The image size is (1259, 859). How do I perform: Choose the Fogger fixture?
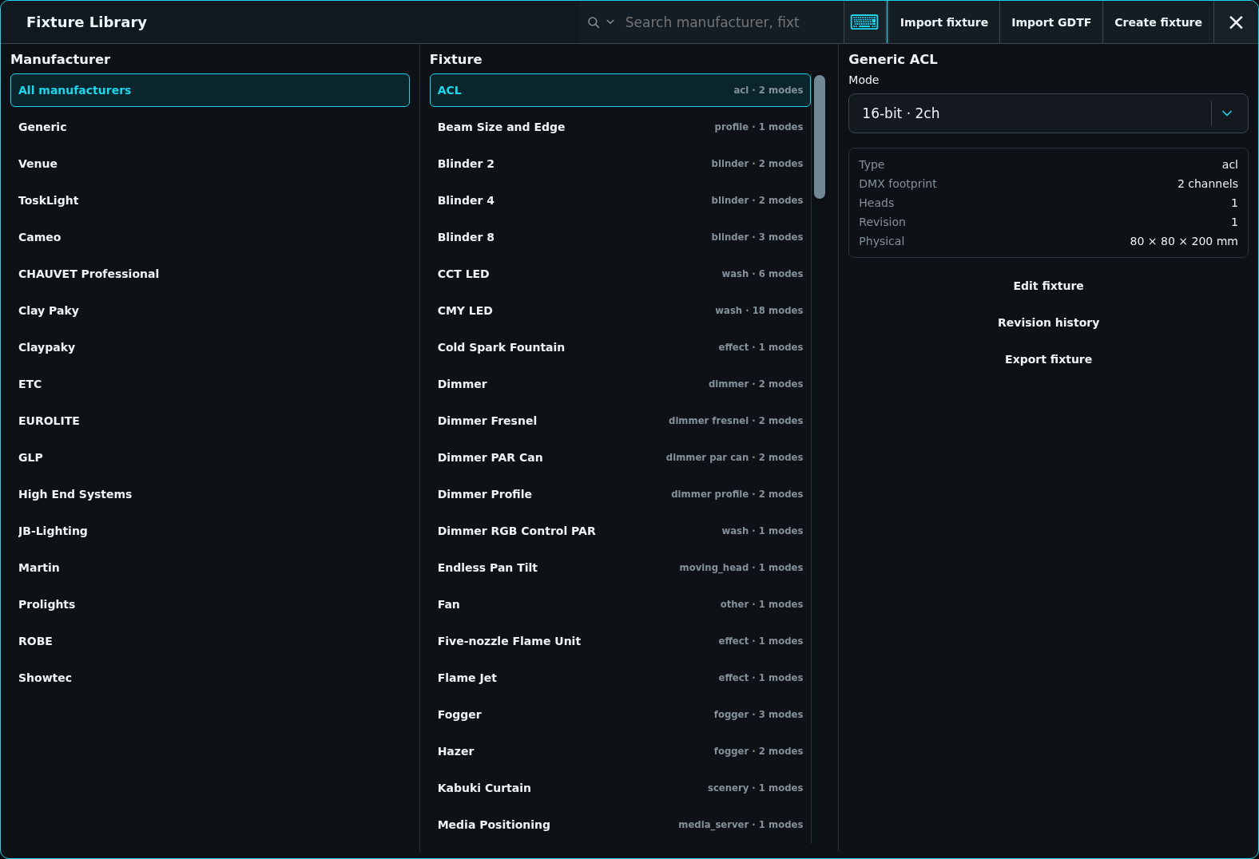coord(620,715)
